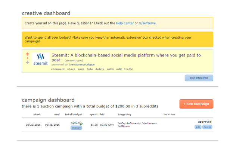Image resolution: width=239 pixels, height=151 pixels.
Task: Click the location column header
Action: (x=169, y=115)
